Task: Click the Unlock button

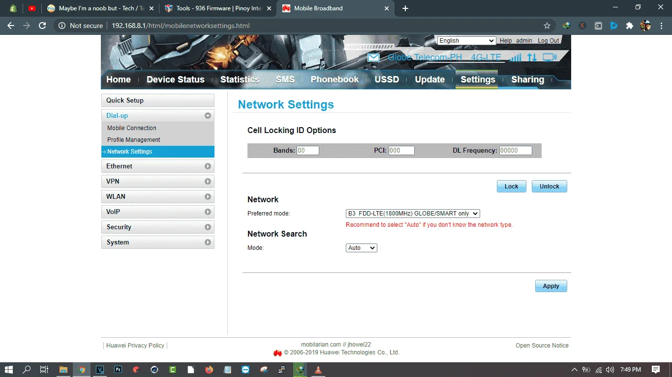Action: [550, 186]
